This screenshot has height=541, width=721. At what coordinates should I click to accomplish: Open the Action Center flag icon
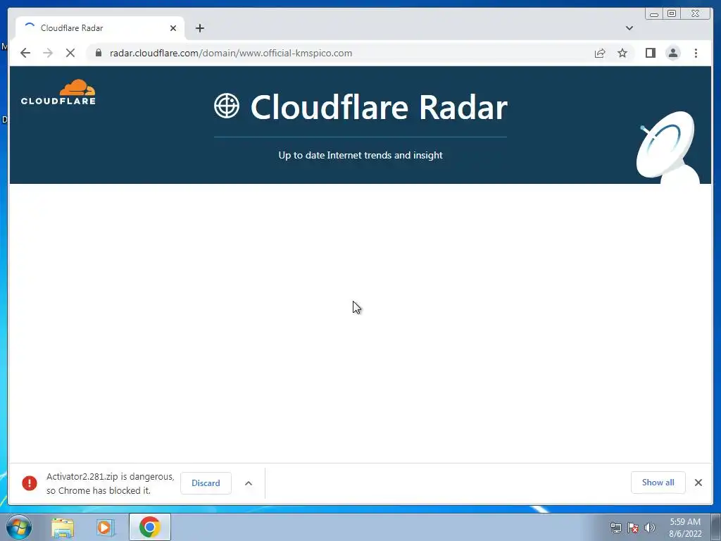click(633, 528)
